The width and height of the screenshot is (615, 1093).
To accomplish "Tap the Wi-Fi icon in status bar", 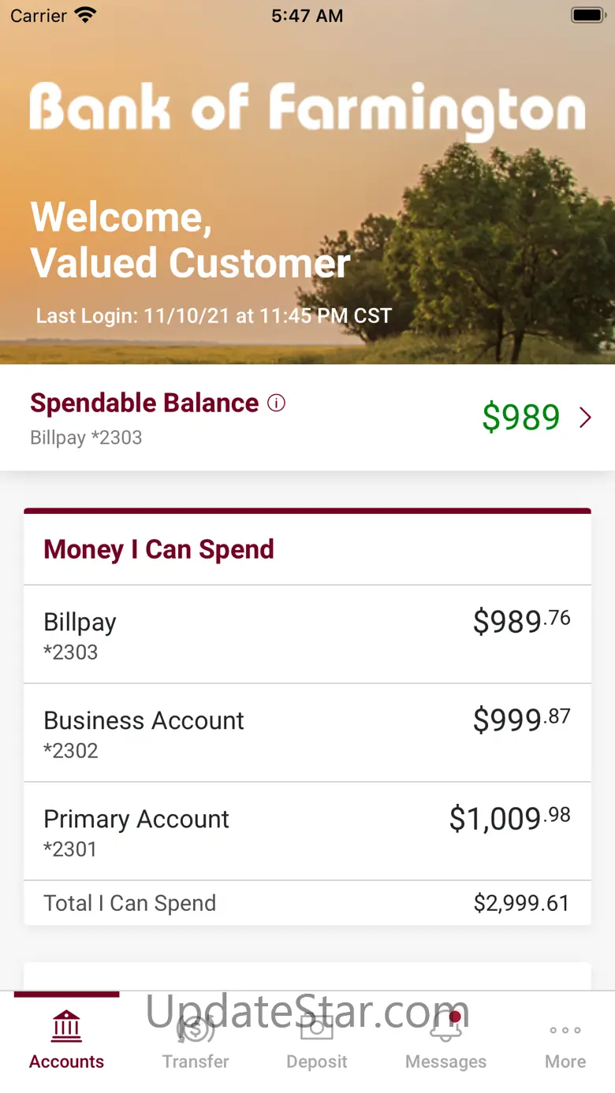I will coord(84,15).
